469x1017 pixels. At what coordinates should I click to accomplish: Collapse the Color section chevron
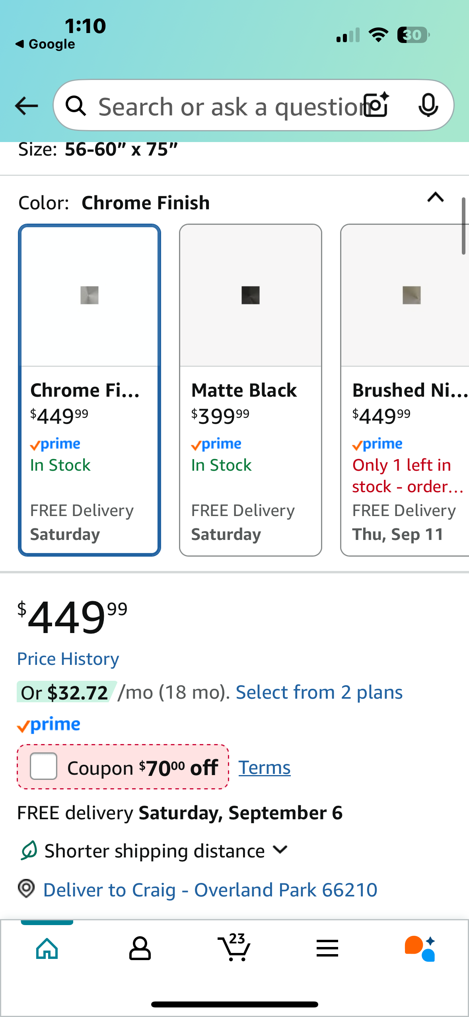click(x=435, y=197)
